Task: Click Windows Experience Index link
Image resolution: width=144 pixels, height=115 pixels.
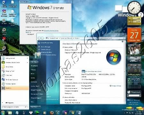Action: click(93, 71)
